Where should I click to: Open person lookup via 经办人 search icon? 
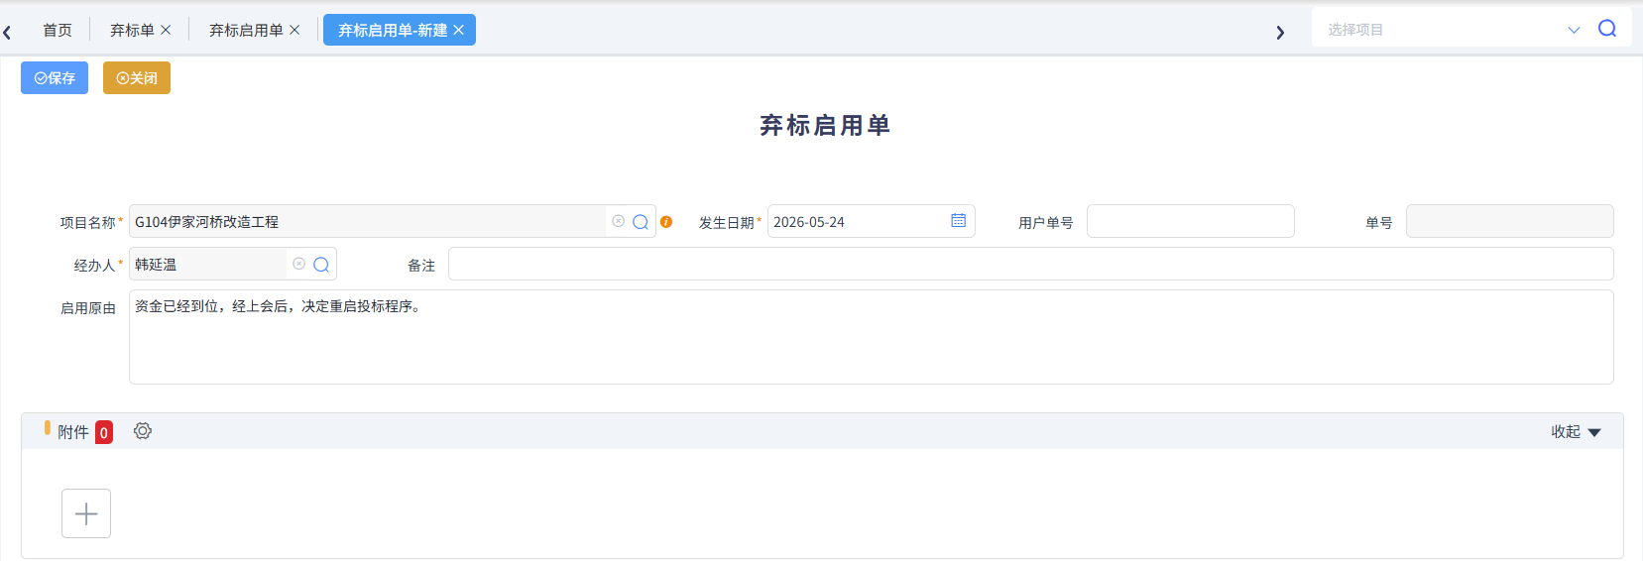point(321,265)
